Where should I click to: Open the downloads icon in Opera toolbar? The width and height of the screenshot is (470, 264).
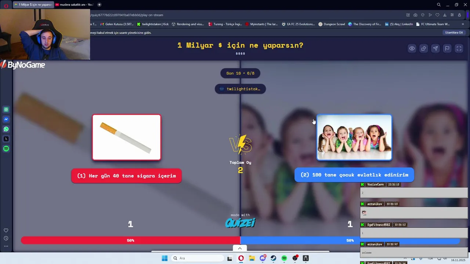(x=445, y=15)
